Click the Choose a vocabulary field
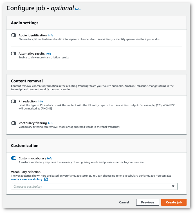The height and width of the screenshot is (213, 195). click(x=90, y=186)
